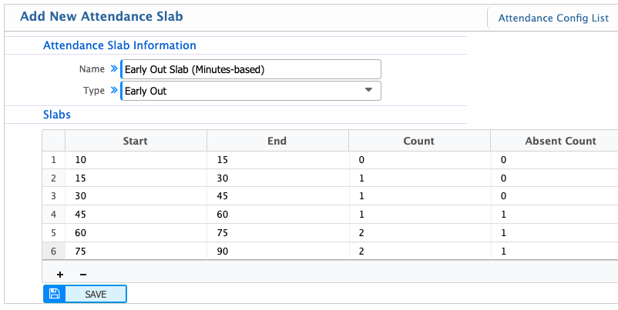Image resolution: width=618 pixels, height=310 pixels.
Task: Select the Start column header
Action: coord(136,141)
